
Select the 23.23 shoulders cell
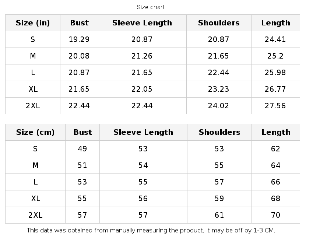click(x=219, y=89)
